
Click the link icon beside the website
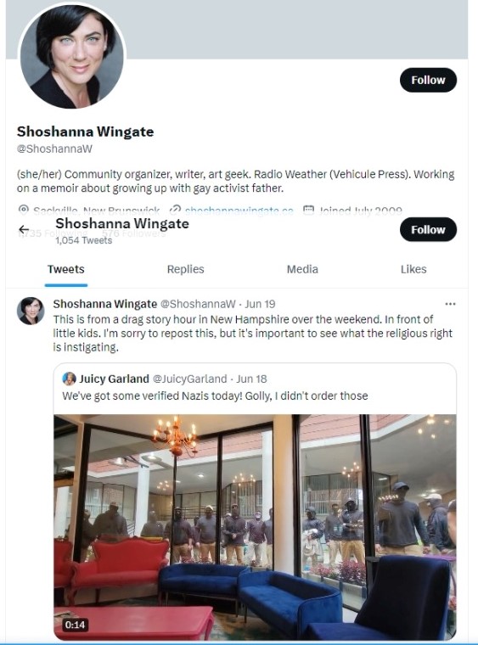[175, 210]
